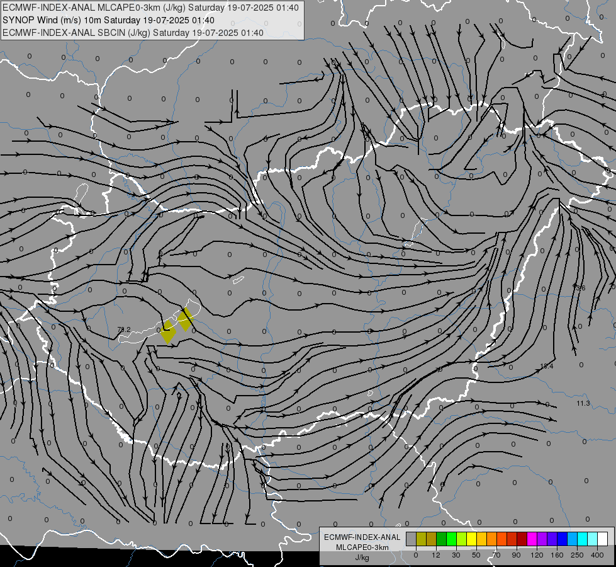The width and height of the screenshot is (616, 567).
Task: Click the 12 tick label under the scale
Action: 436,555
